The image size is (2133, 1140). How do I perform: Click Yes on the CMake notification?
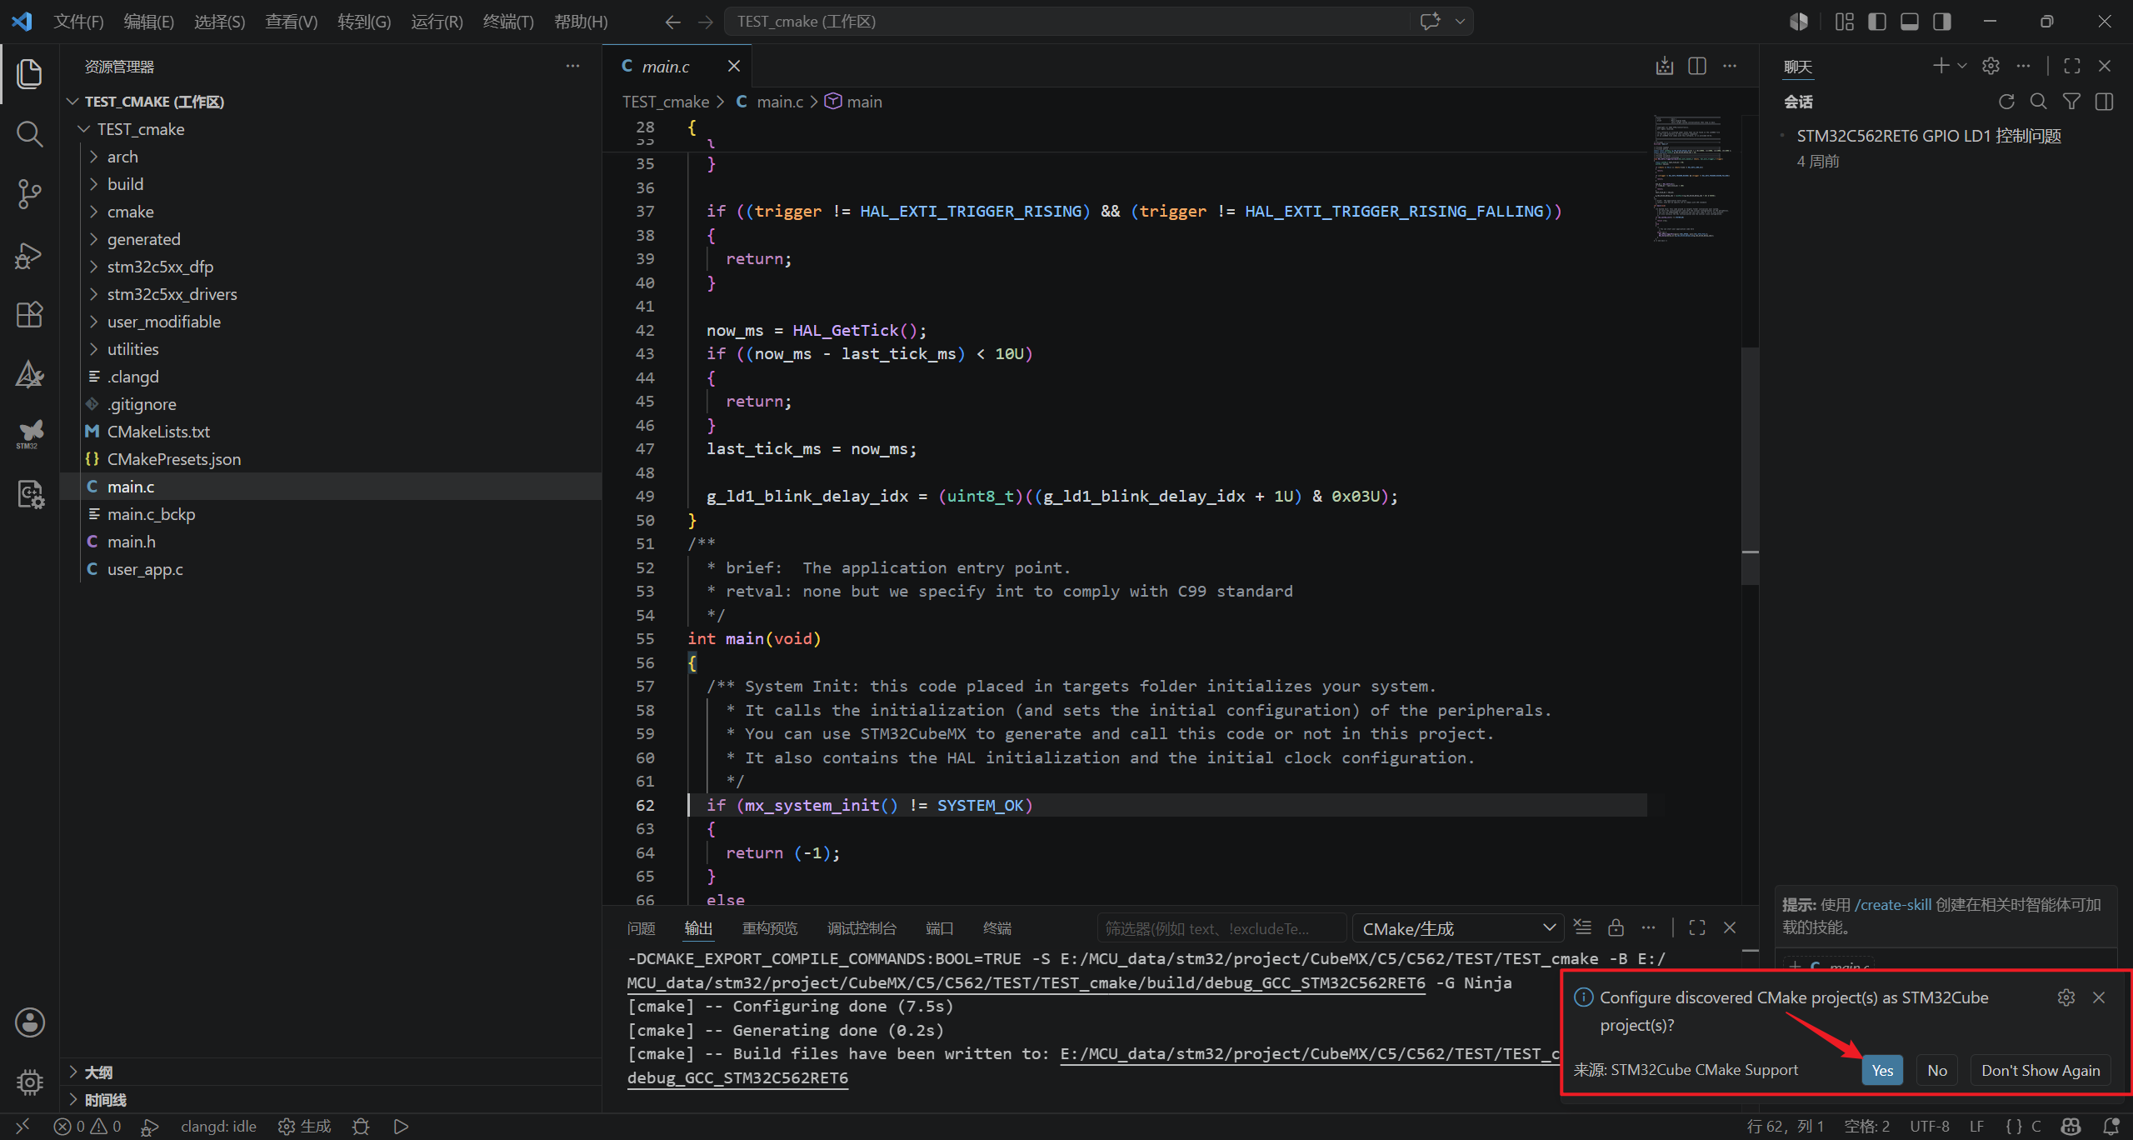pos(1882,1071)
